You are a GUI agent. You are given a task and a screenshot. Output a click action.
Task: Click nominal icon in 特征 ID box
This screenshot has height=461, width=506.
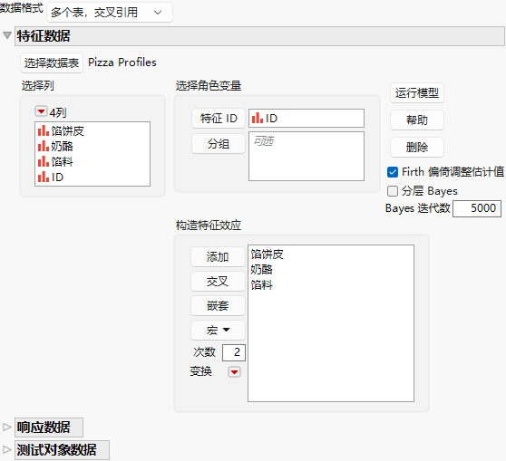point(258,118)
